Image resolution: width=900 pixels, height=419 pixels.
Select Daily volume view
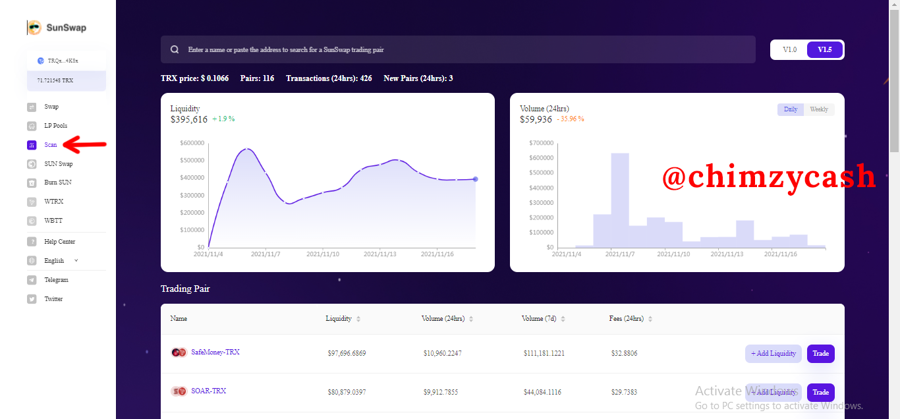coord(791,109)
